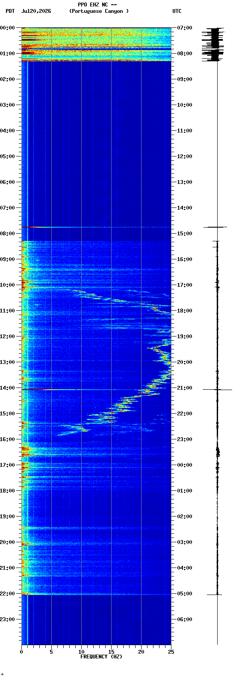Click the UTC time label '07:00'
The height and width of the screenshot is (679, 236).
coord(185,27)
